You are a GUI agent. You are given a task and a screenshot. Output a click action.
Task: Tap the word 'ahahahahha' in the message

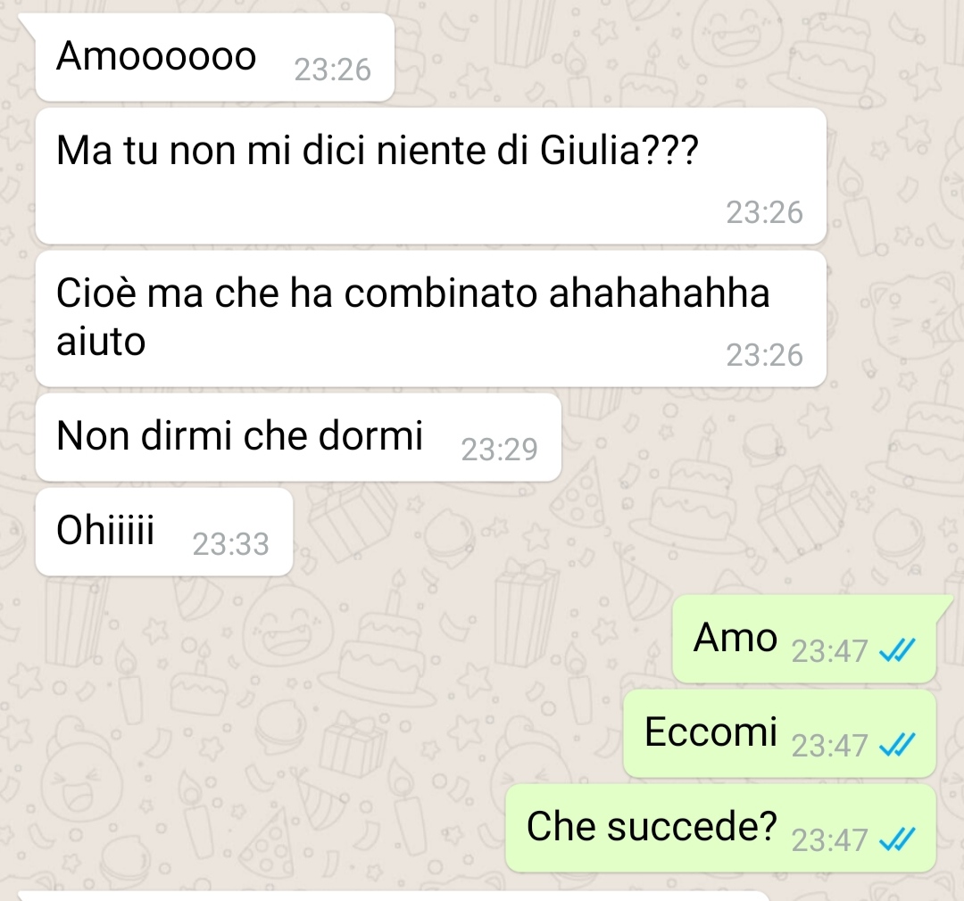[x=659, y=293]
